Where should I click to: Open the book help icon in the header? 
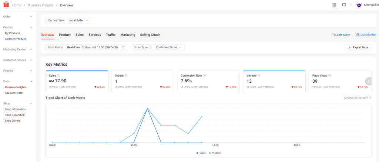click(x=344, y=5)
